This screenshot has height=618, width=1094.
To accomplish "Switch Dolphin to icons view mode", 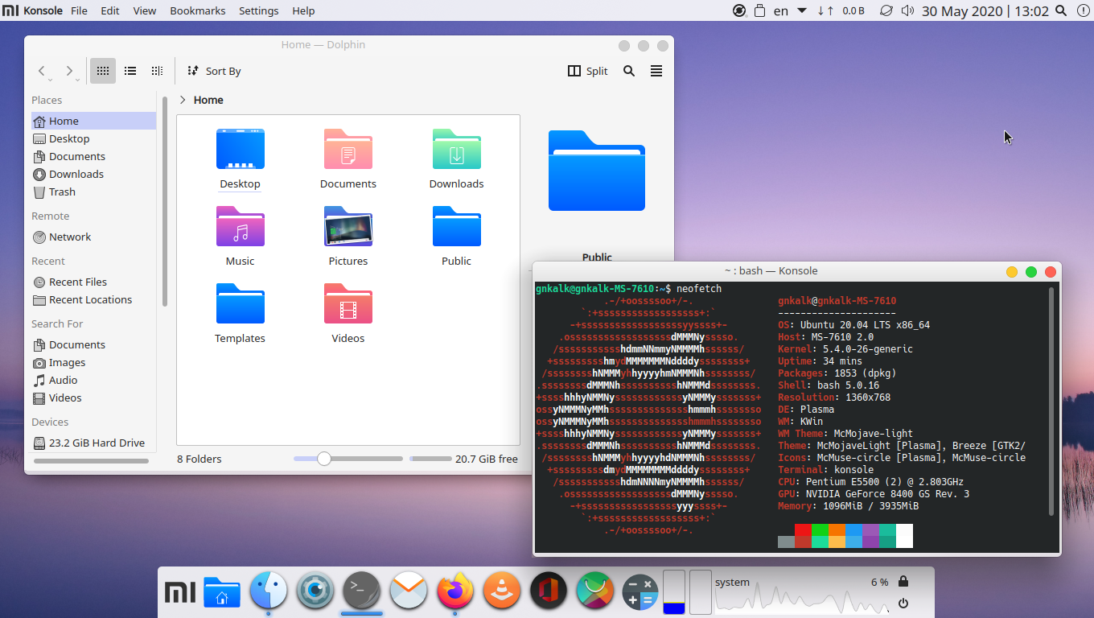I will tap(102, 71).
